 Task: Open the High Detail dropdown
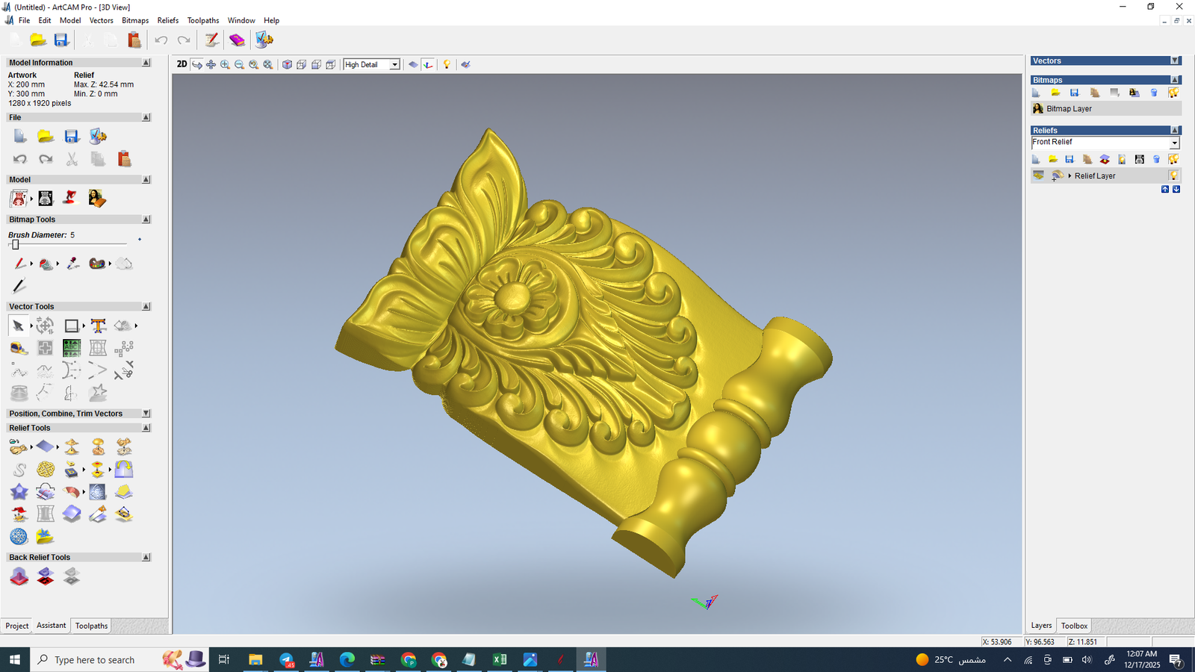tap(394, 65)
